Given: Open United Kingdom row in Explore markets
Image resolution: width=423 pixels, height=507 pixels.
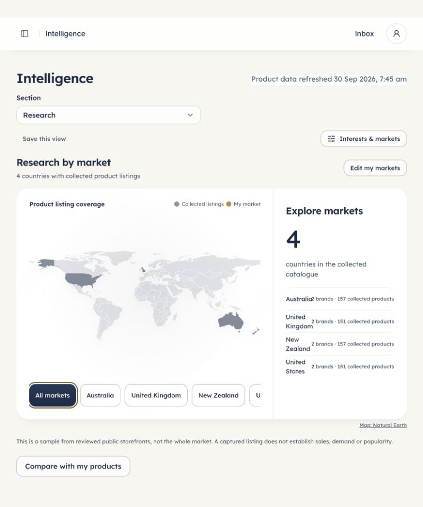Looking at the screenshot, I should point(340,322).
